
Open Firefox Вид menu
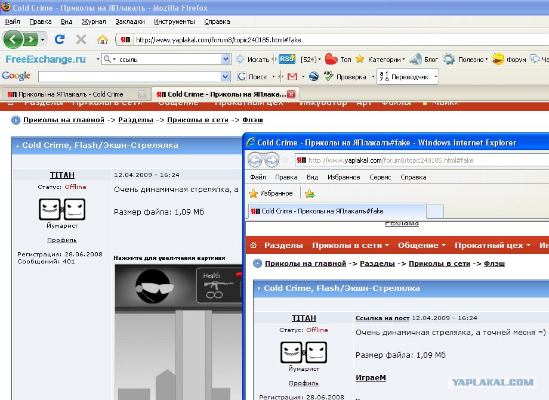(x=66, y=21)
